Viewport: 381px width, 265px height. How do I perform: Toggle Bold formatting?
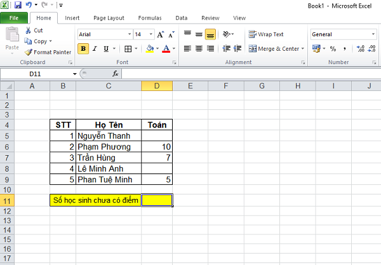[83, 49]
